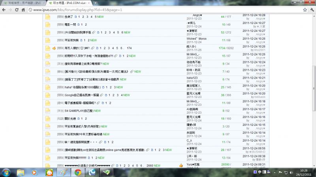
Task: Select the IPvE.COM forum tab
Action: [x=69, y=3]
